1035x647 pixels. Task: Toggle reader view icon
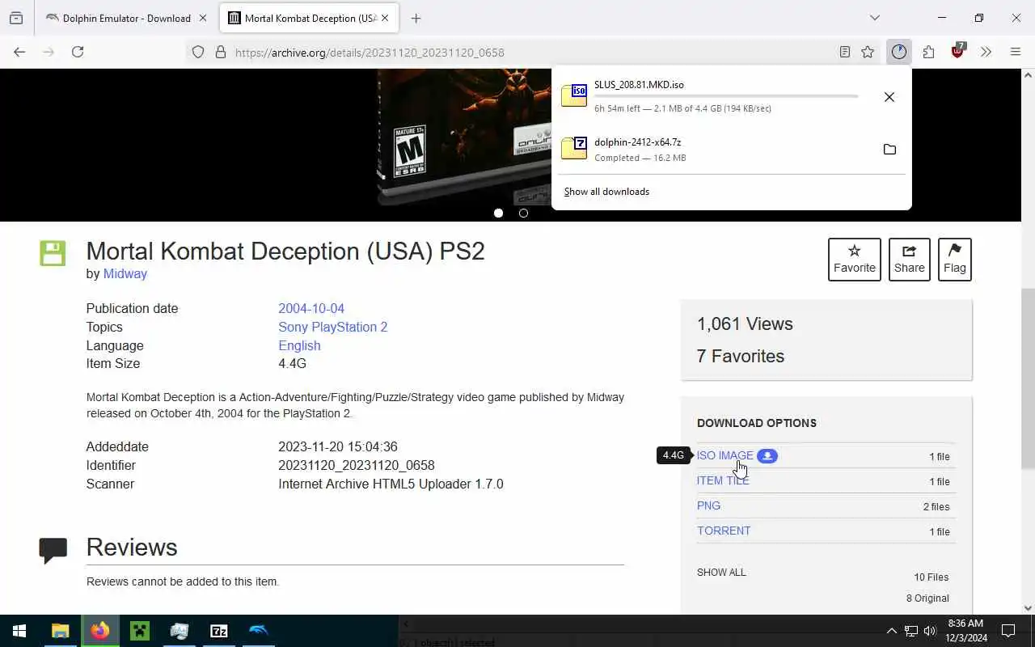[844, 52]
